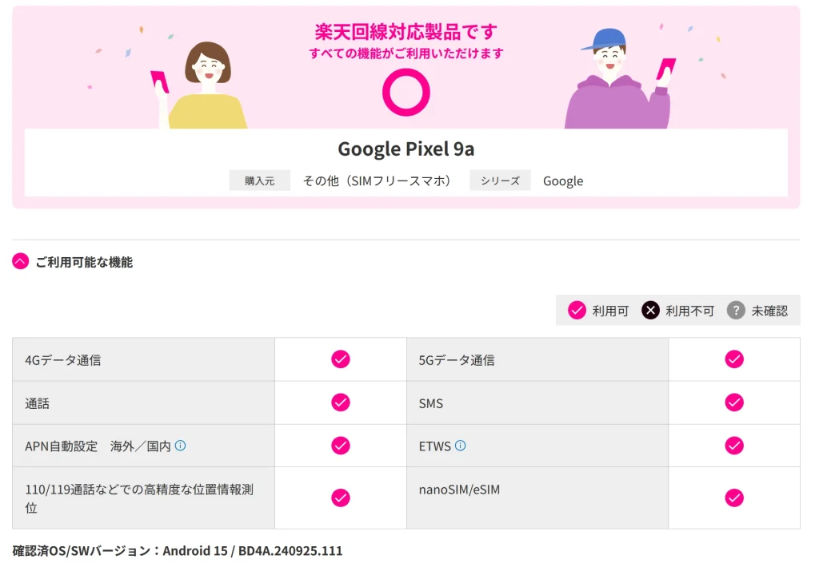Click the 確認済OS/SWバージョン Android 15 text
819x567 pixels.
tap(178, 551)
